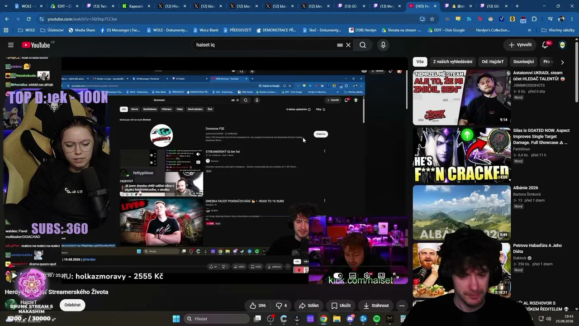This screenshot has height=326, width=579.
Task: Open the video title 'Petrova Habaďůra A Jeho Dieta'
Action: 537,249
